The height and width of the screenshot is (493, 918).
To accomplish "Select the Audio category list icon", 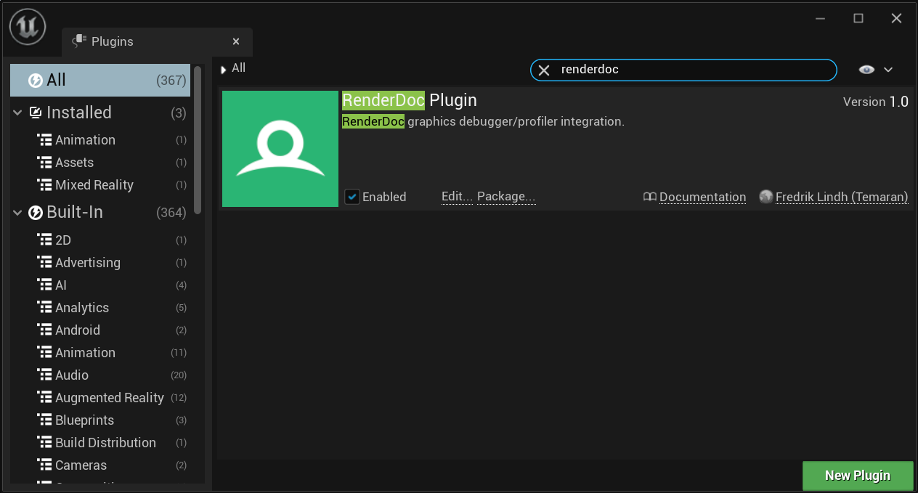I will [44, 375].
